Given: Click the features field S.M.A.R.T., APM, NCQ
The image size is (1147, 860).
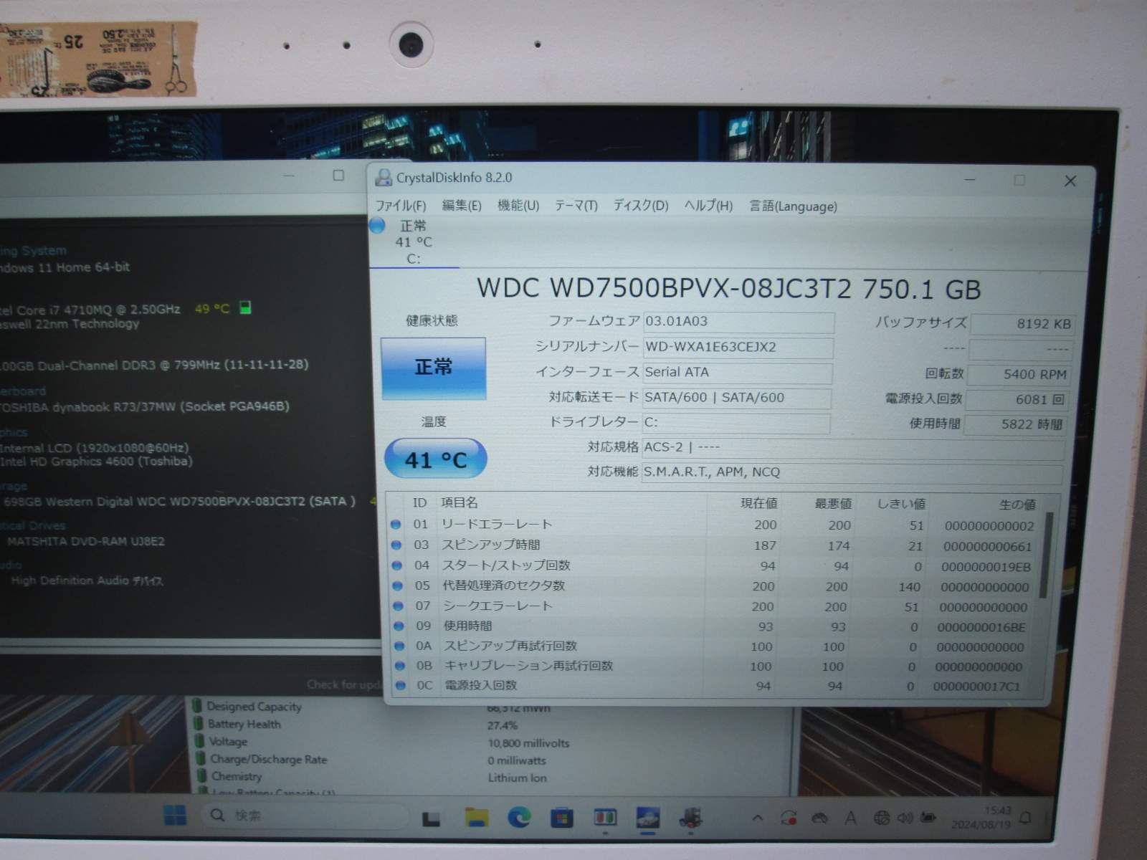Looking at the screenshot, I should point(852,473).
